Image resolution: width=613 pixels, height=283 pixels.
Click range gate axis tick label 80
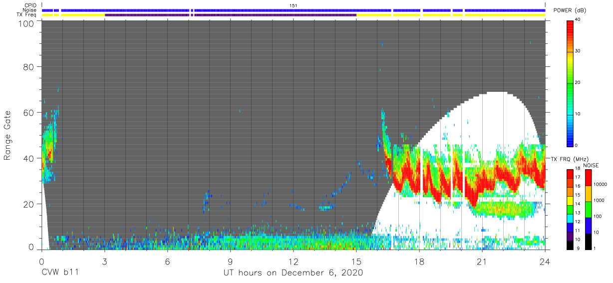pos(29,66)
